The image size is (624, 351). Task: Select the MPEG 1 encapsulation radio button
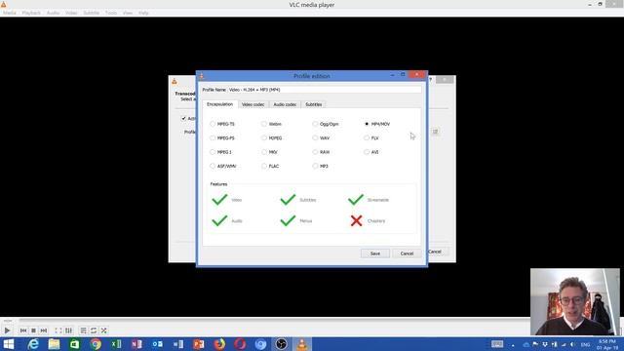[x=213, y=152]
